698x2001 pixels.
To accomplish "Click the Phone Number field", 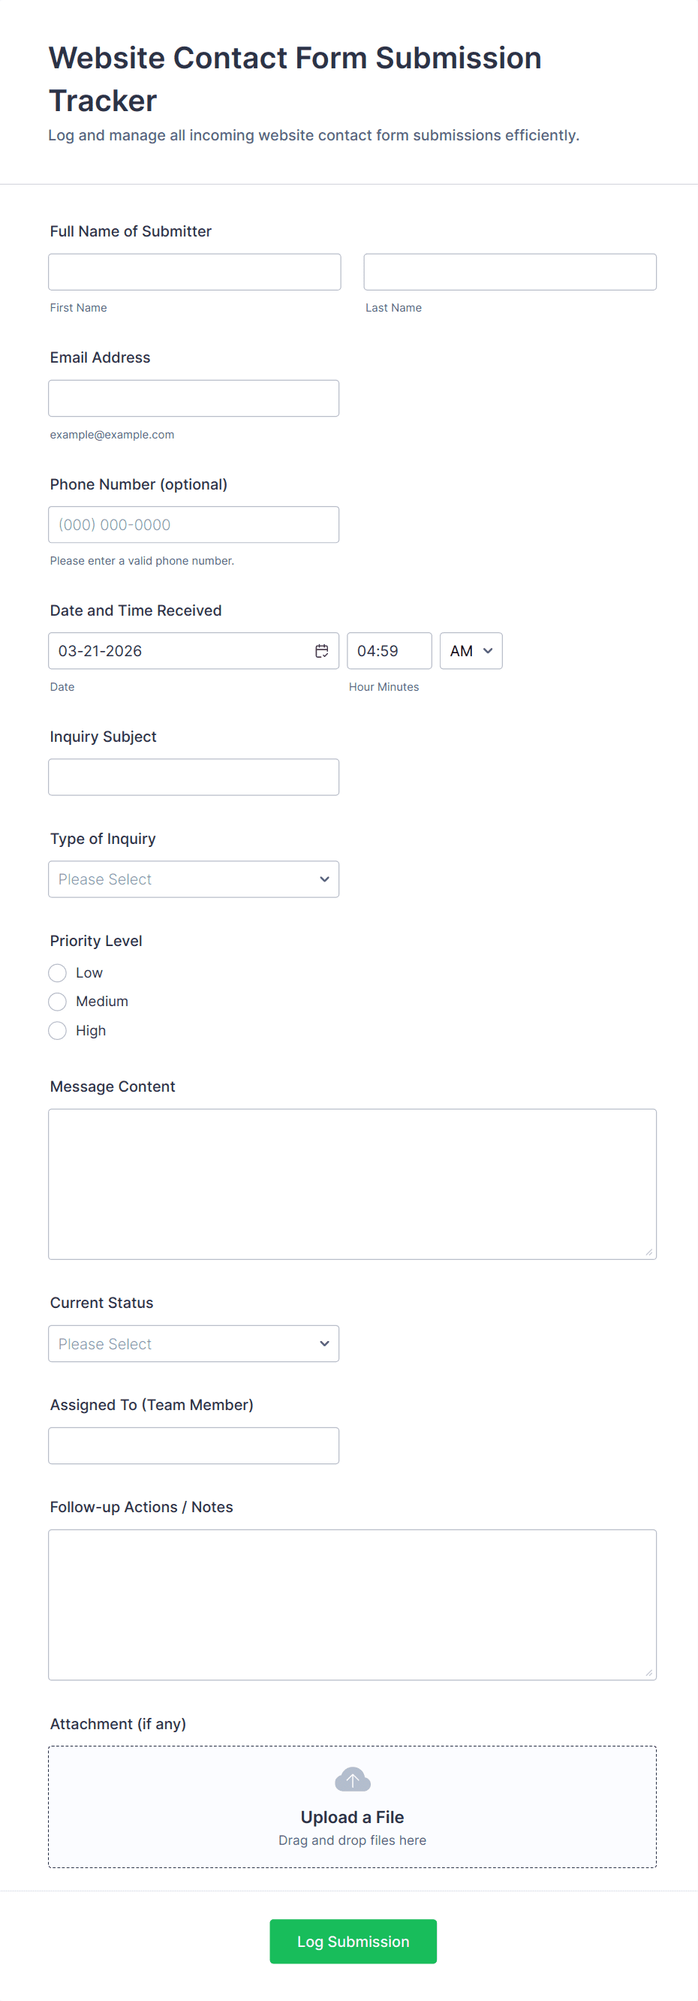I will (x=194, y=524).
